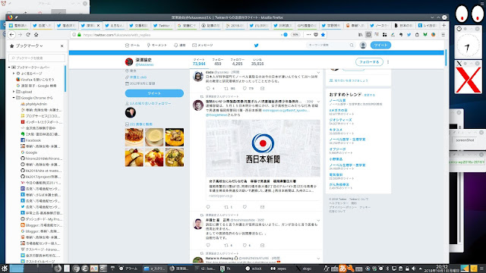Open the 西日本新聞 article card image

point(263,148)
